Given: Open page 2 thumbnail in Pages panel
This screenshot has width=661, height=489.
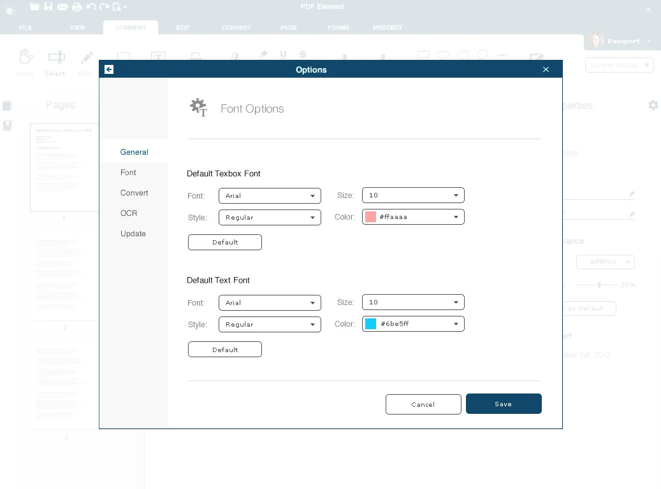Looking at the screenshot, I should click(x=64, y=276).
